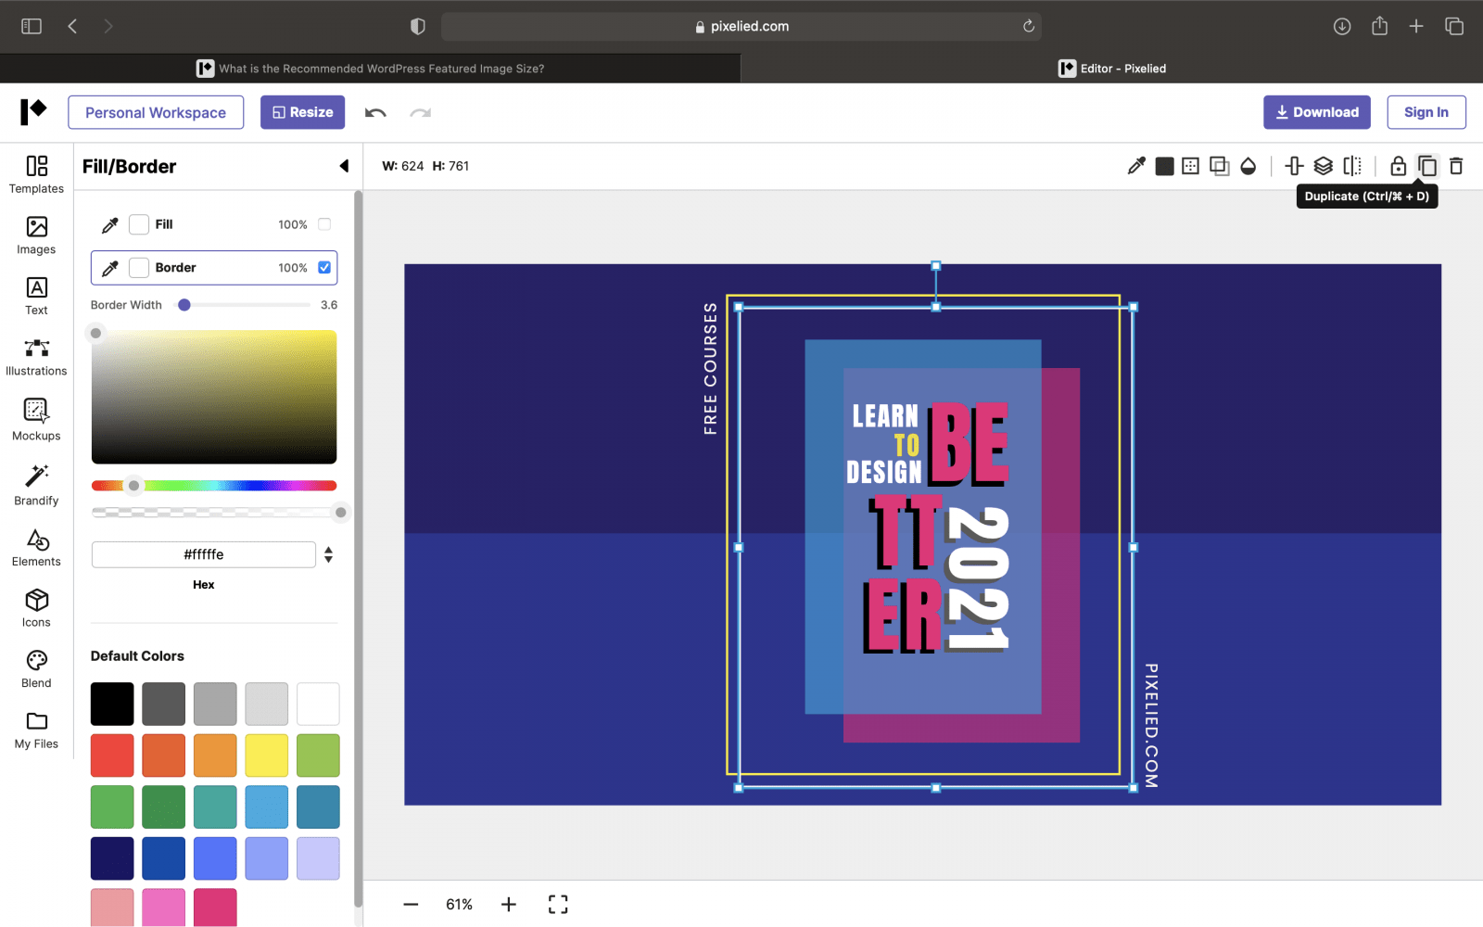Click the Download button
This screenshot has width=1483, height=927.
pos(1316,112)
